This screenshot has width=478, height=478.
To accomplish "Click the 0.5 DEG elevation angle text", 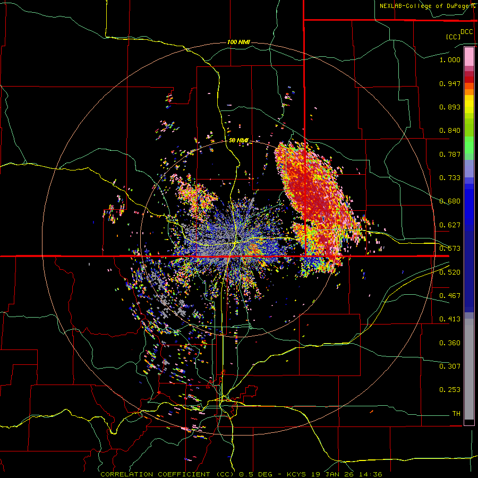I will pyautogui.click(x=257, y=474).
